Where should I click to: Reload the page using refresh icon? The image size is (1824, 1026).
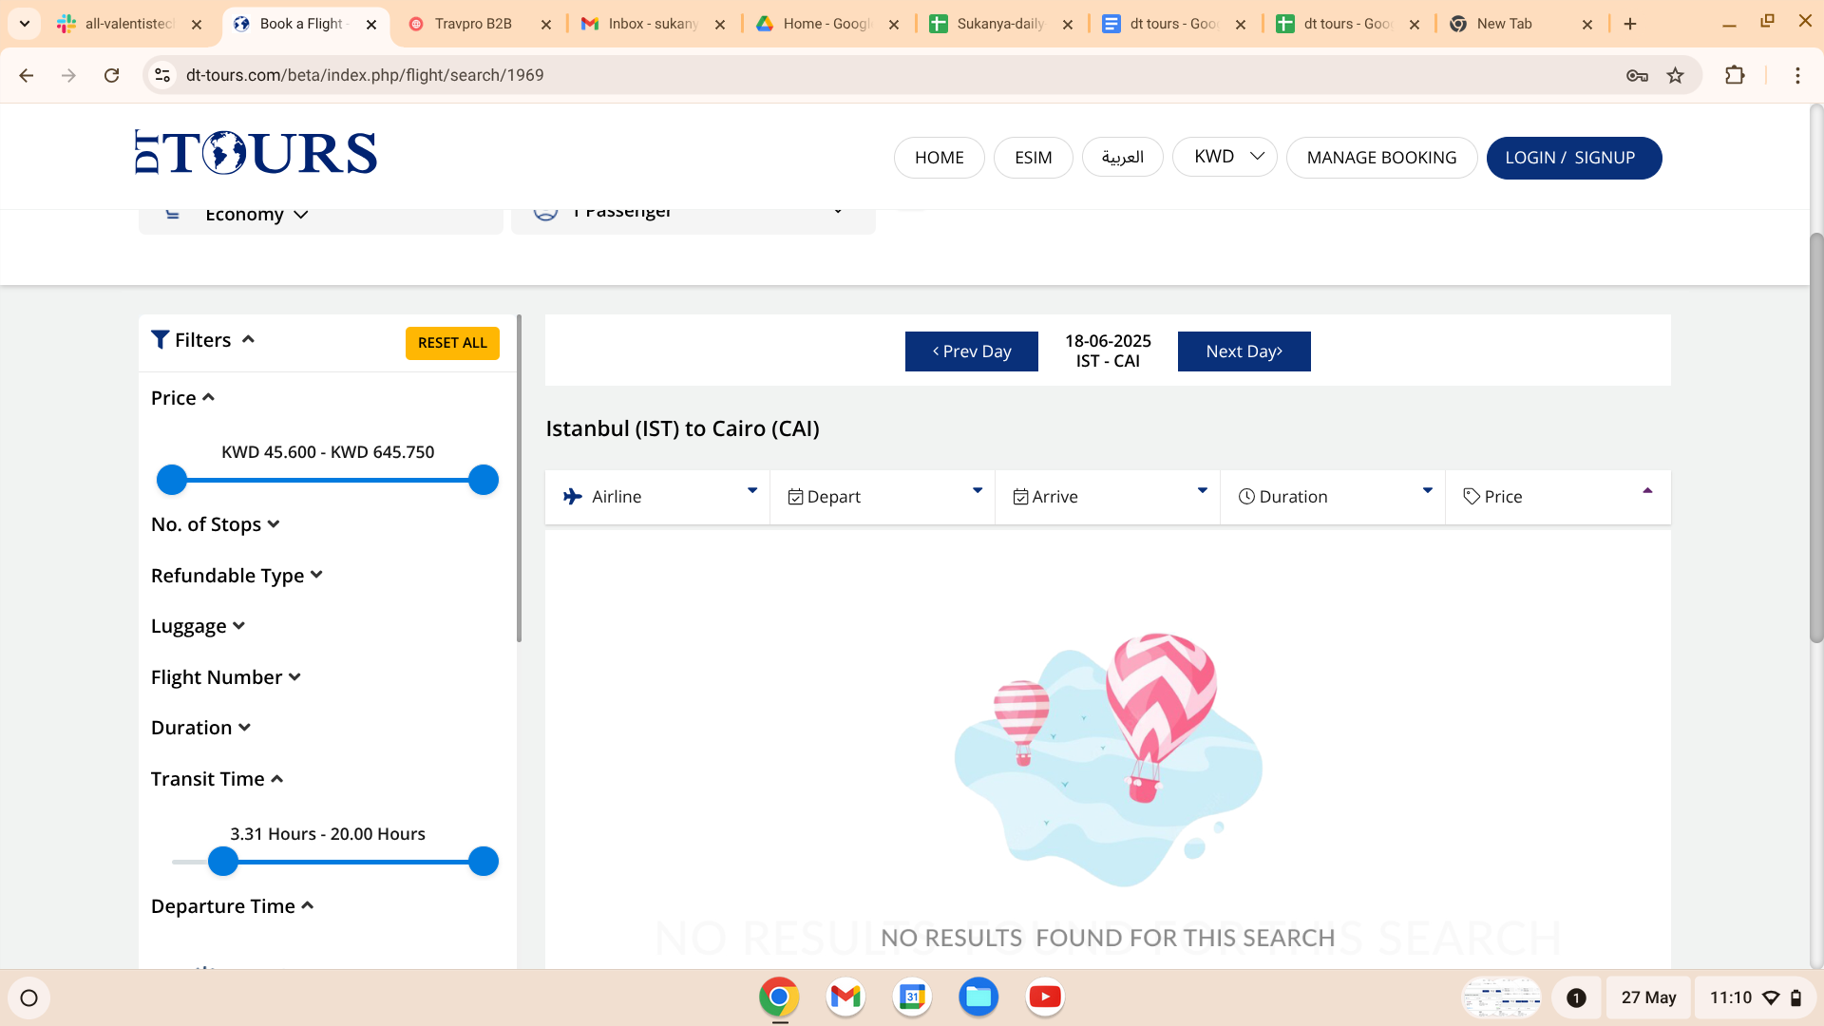pos(111,75)
